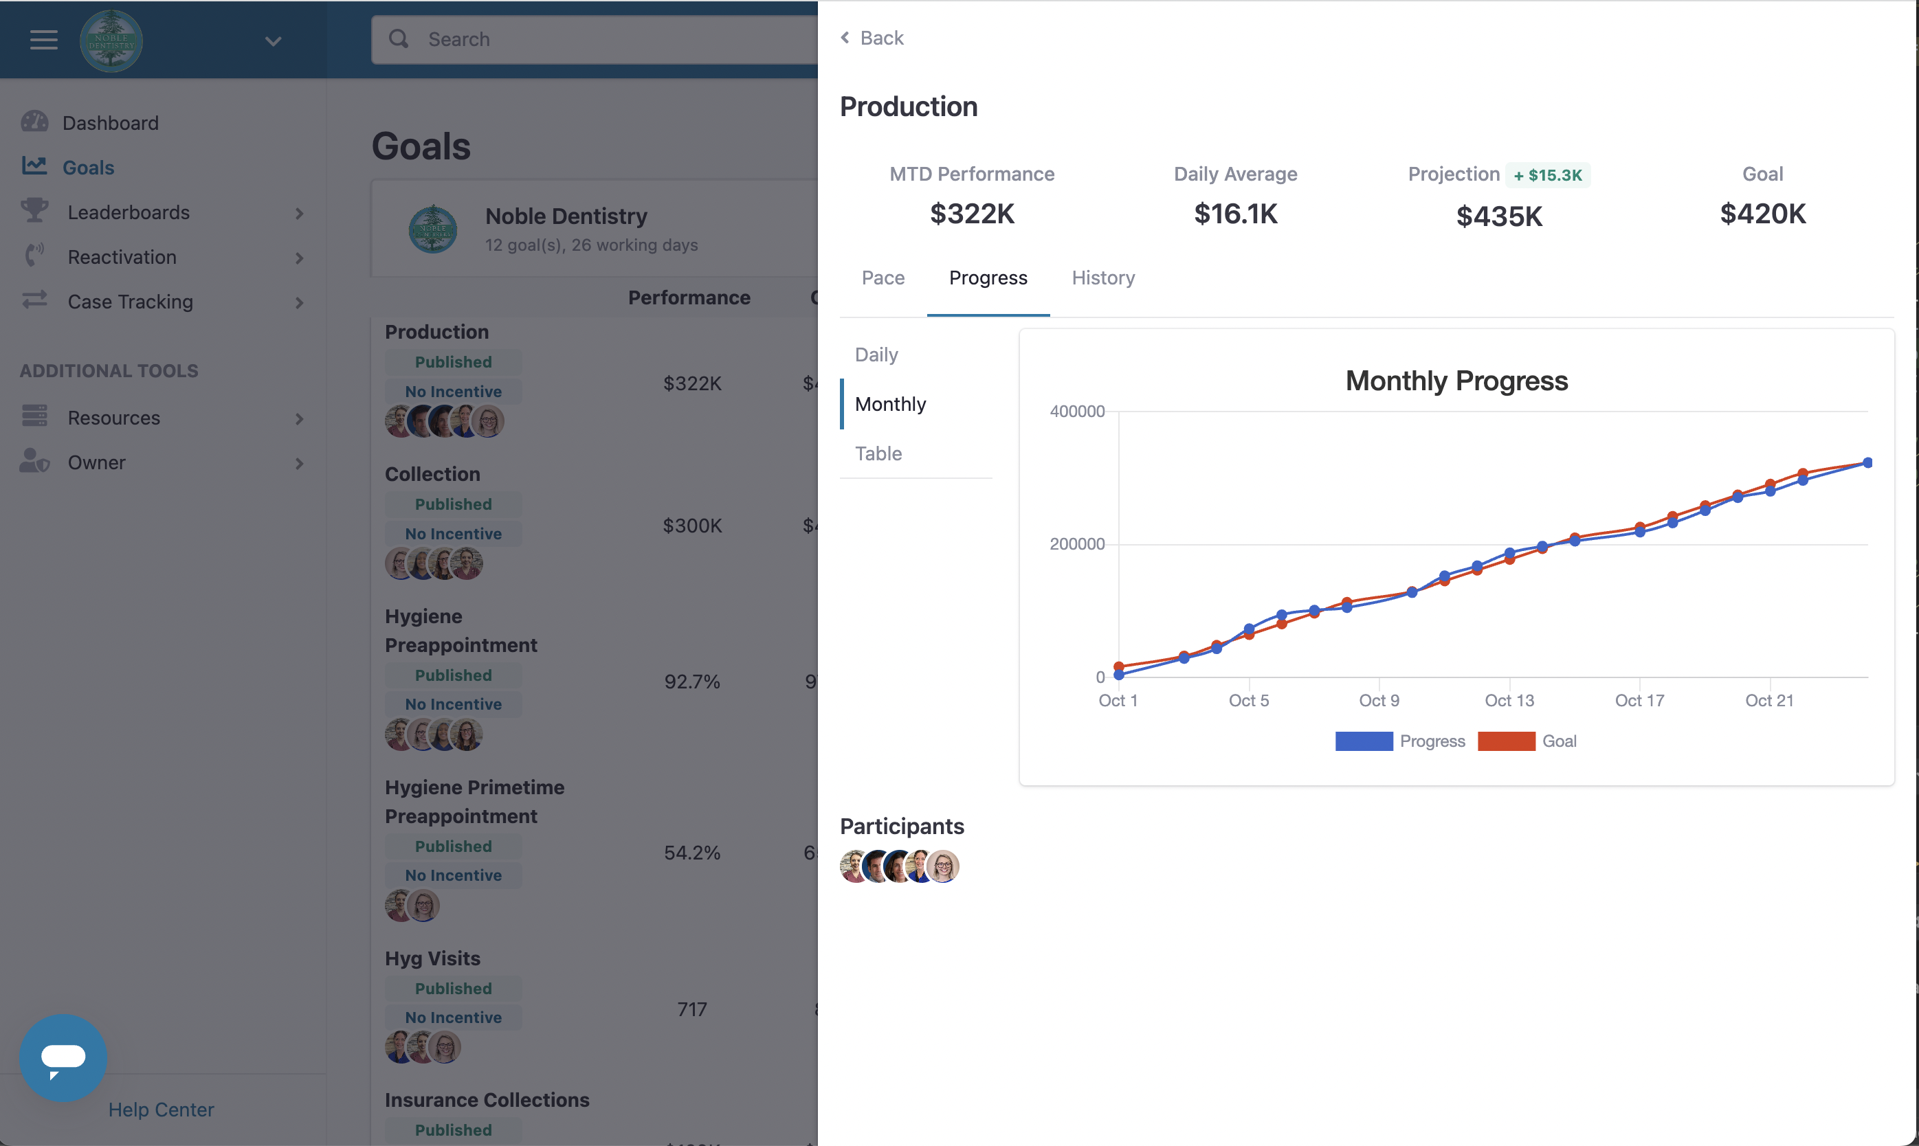
Task: Click Production row participant avatars
Action: 445,422
